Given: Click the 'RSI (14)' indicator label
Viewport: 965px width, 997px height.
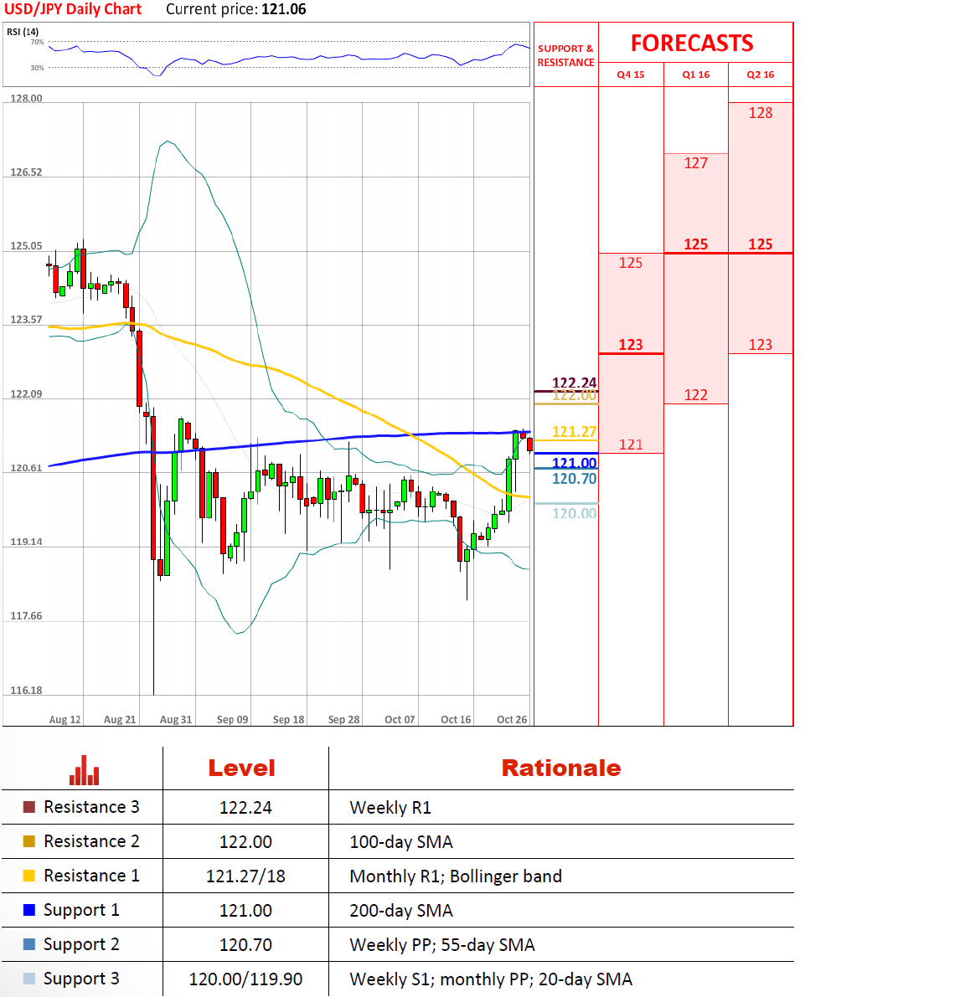Looking at the screenshot, I should click(23, 32).
